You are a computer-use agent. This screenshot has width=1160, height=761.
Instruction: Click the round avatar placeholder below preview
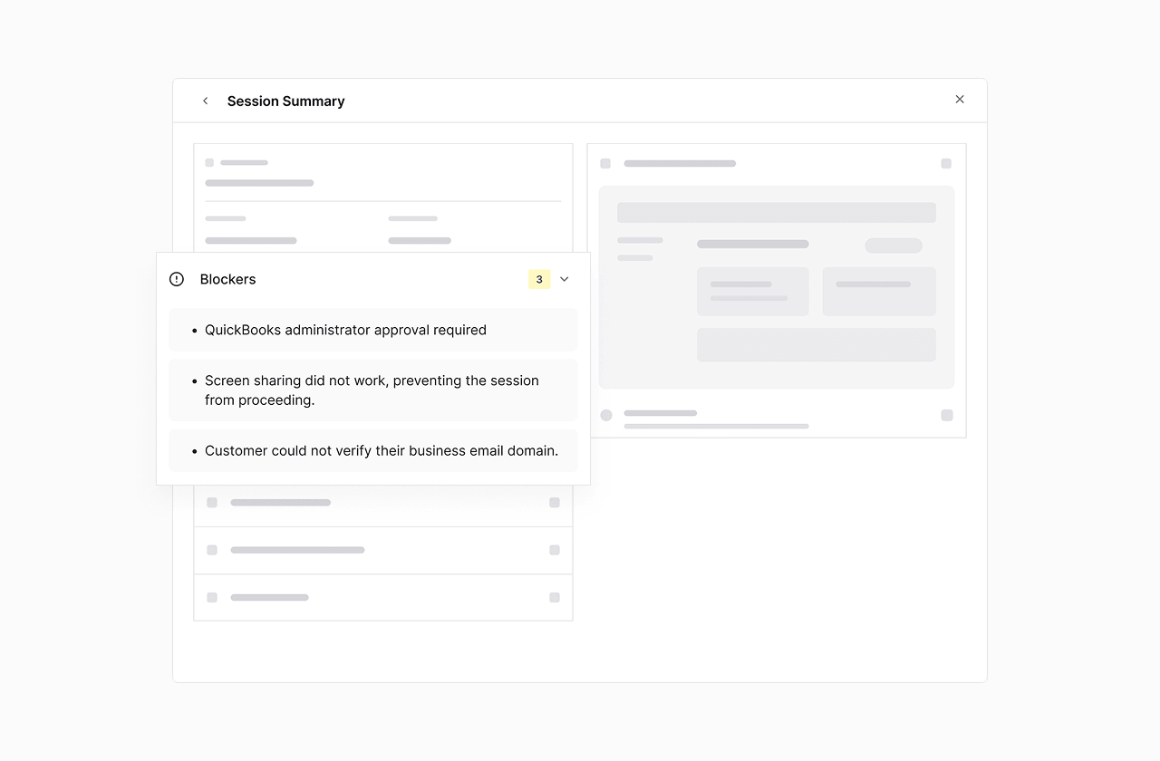point(606,415)
